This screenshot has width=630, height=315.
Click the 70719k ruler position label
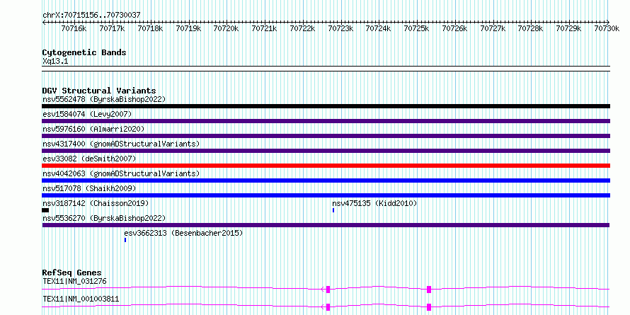click(188, 28)
